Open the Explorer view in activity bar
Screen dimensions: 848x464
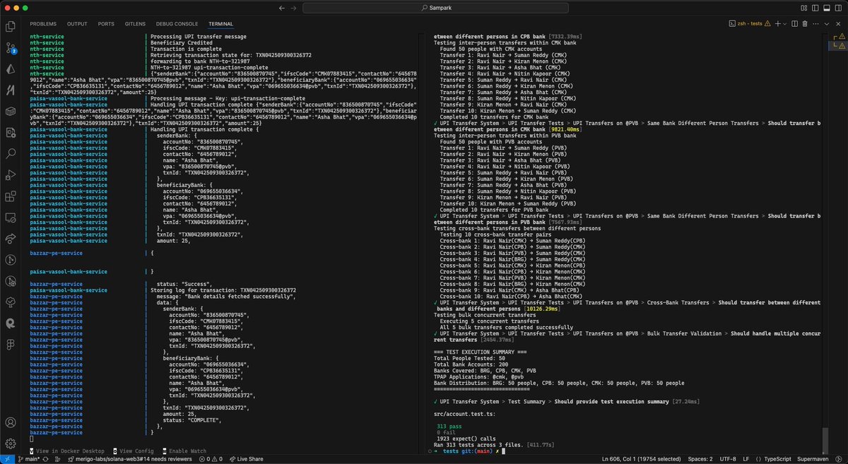pyautogui.click(x=10, y=27)
